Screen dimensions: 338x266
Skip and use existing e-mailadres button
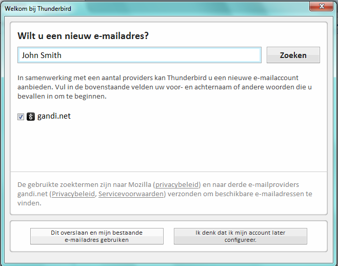pyautogui.click(x=97, y=236)
